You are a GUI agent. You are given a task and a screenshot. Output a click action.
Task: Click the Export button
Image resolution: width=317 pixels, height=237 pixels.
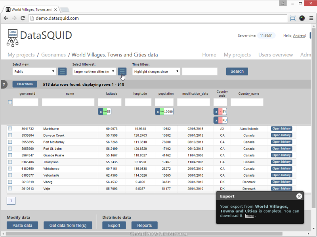[x=114, y=225]
